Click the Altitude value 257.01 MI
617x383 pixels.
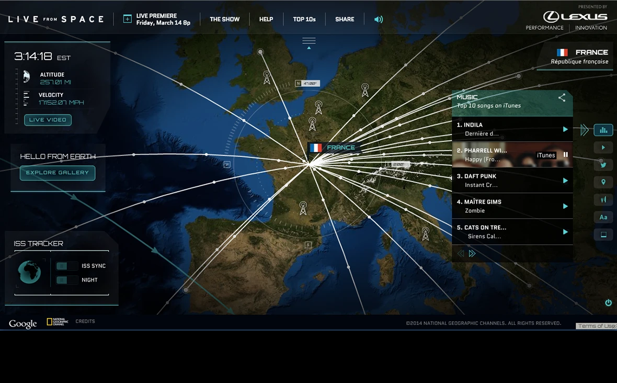tap(55, 82)
